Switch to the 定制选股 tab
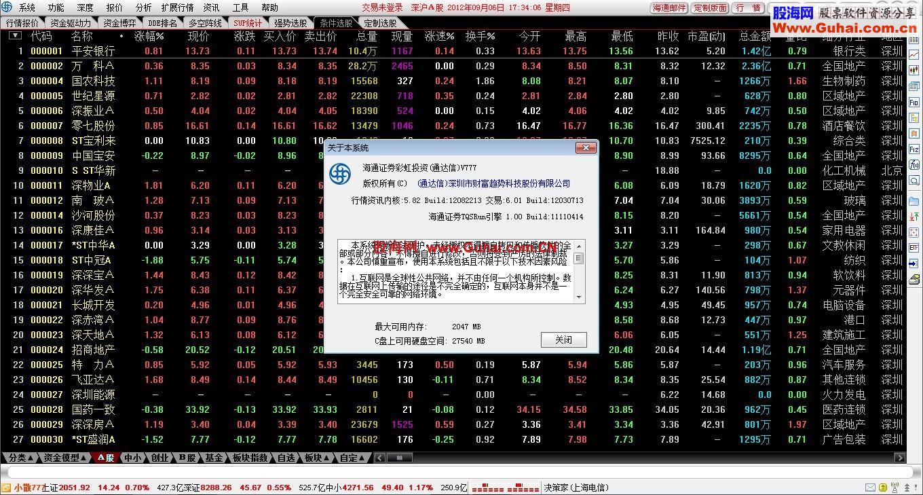The width and height of the screenshot is (923, 495). [x=380, y=22]
